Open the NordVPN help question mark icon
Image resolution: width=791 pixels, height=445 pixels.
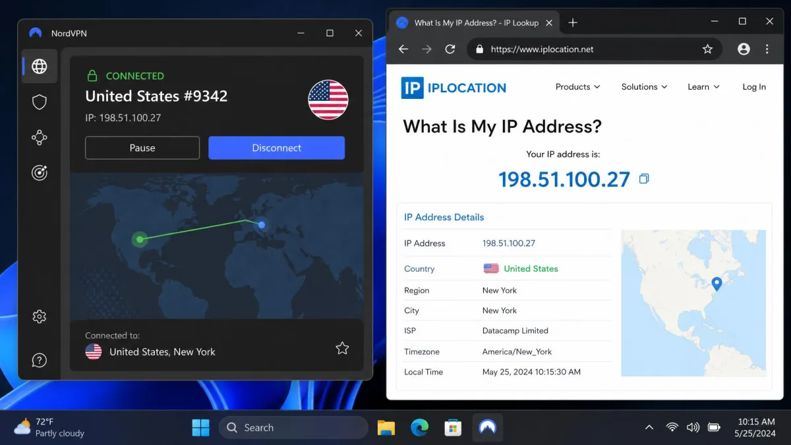(x=40, y=360)
